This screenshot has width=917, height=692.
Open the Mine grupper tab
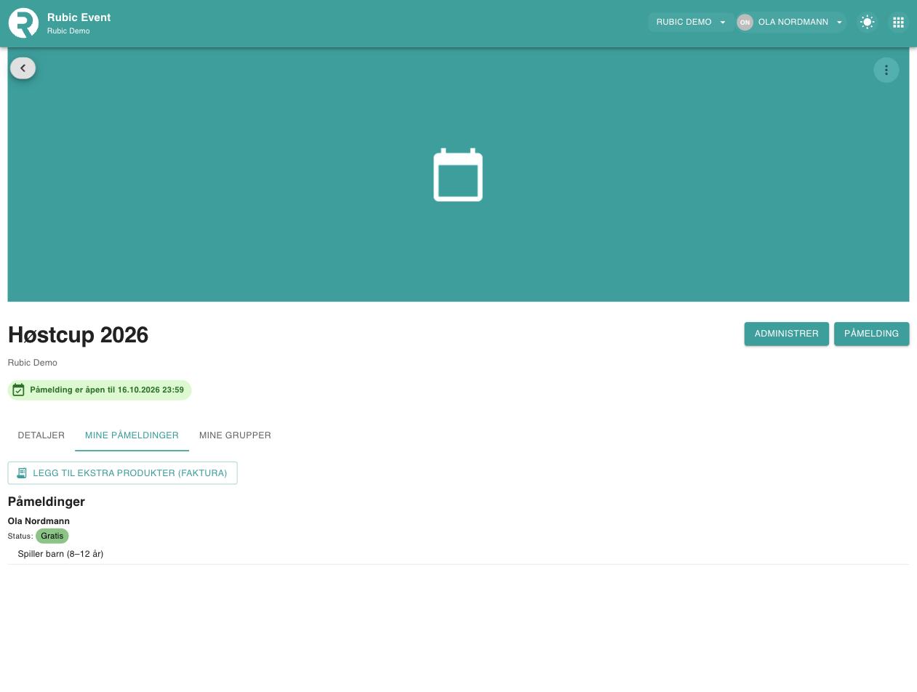[235, 435]
